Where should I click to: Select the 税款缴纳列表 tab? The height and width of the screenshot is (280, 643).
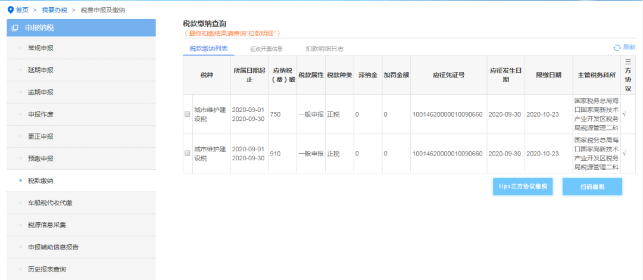coord(209,48)
